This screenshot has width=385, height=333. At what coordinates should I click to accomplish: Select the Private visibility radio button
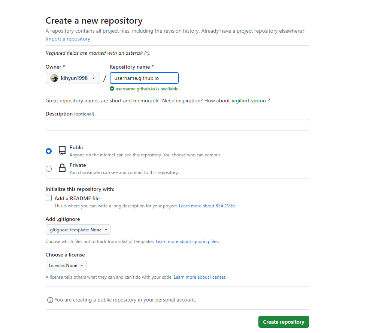click(x=49, y=169)
